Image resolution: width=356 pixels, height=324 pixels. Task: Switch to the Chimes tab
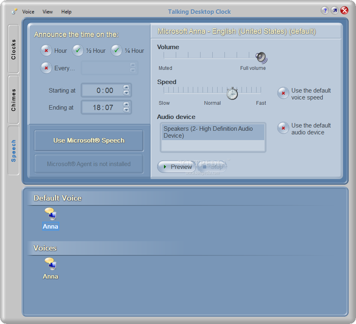[x=13, y=99]
